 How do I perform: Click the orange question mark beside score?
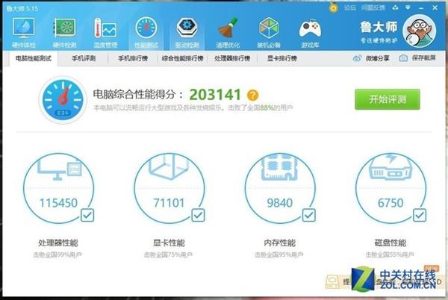[253, 95]
